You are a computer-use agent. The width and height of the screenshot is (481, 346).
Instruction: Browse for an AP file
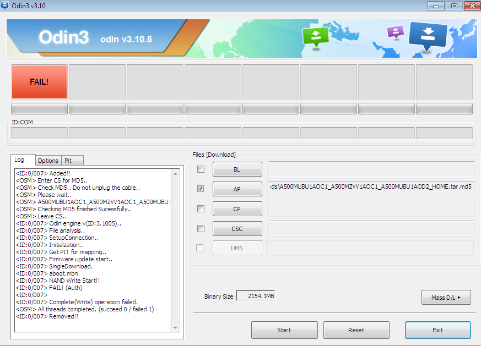coord(237,189)
